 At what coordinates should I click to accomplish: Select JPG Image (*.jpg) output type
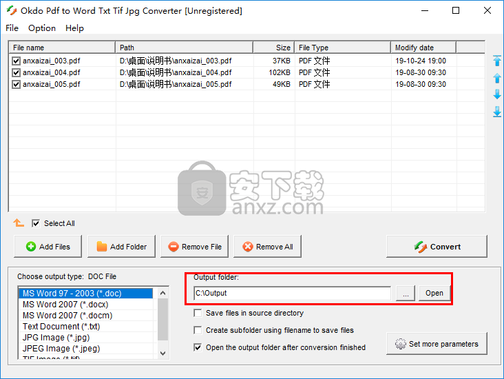pyautogui.click(x=86, y=338)
